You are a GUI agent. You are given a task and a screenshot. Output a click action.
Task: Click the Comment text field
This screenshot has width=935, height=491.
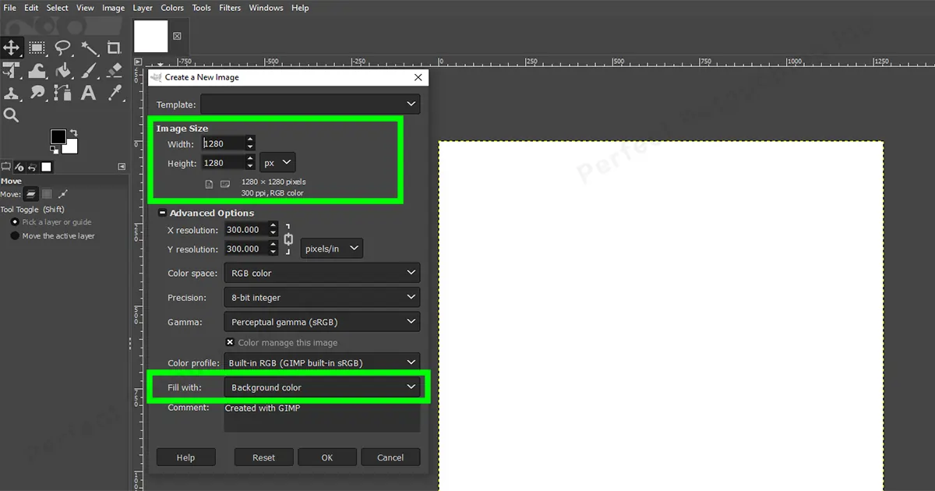pos(322,417)
